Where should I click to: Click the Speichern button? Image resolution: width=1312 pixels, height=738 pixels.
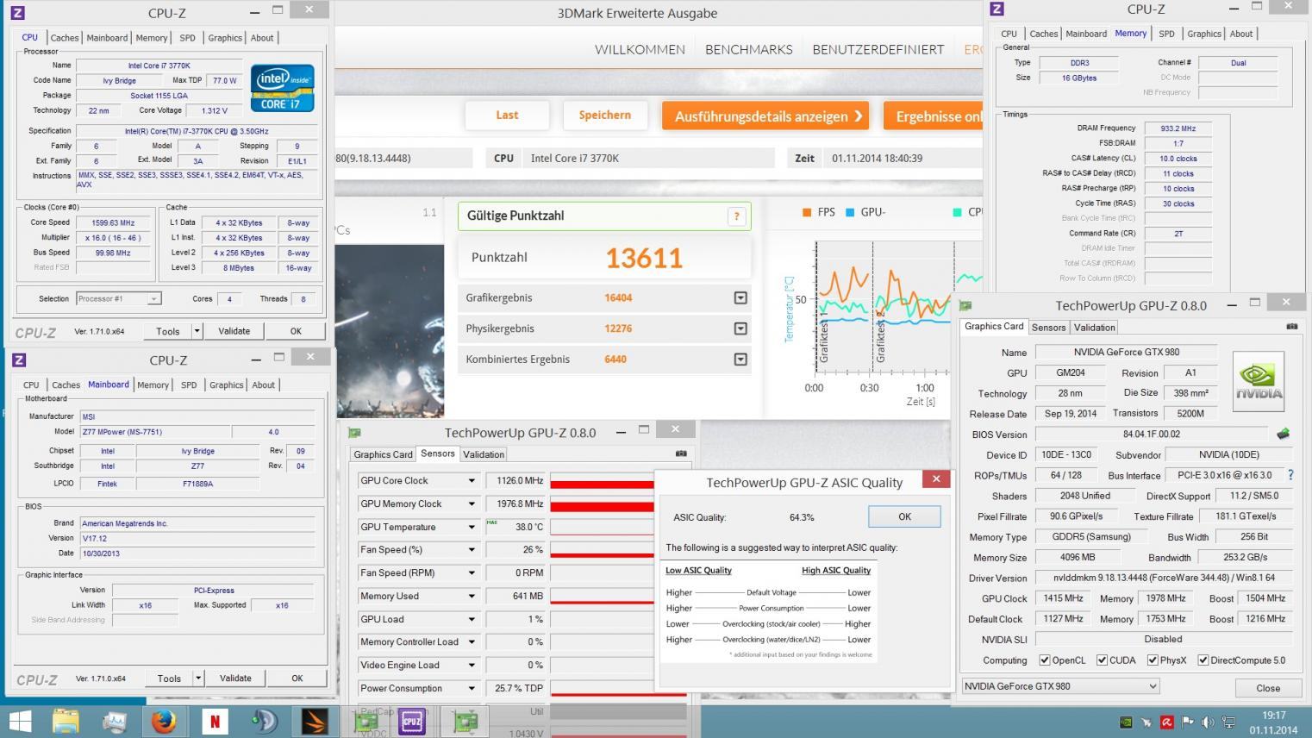604,115
